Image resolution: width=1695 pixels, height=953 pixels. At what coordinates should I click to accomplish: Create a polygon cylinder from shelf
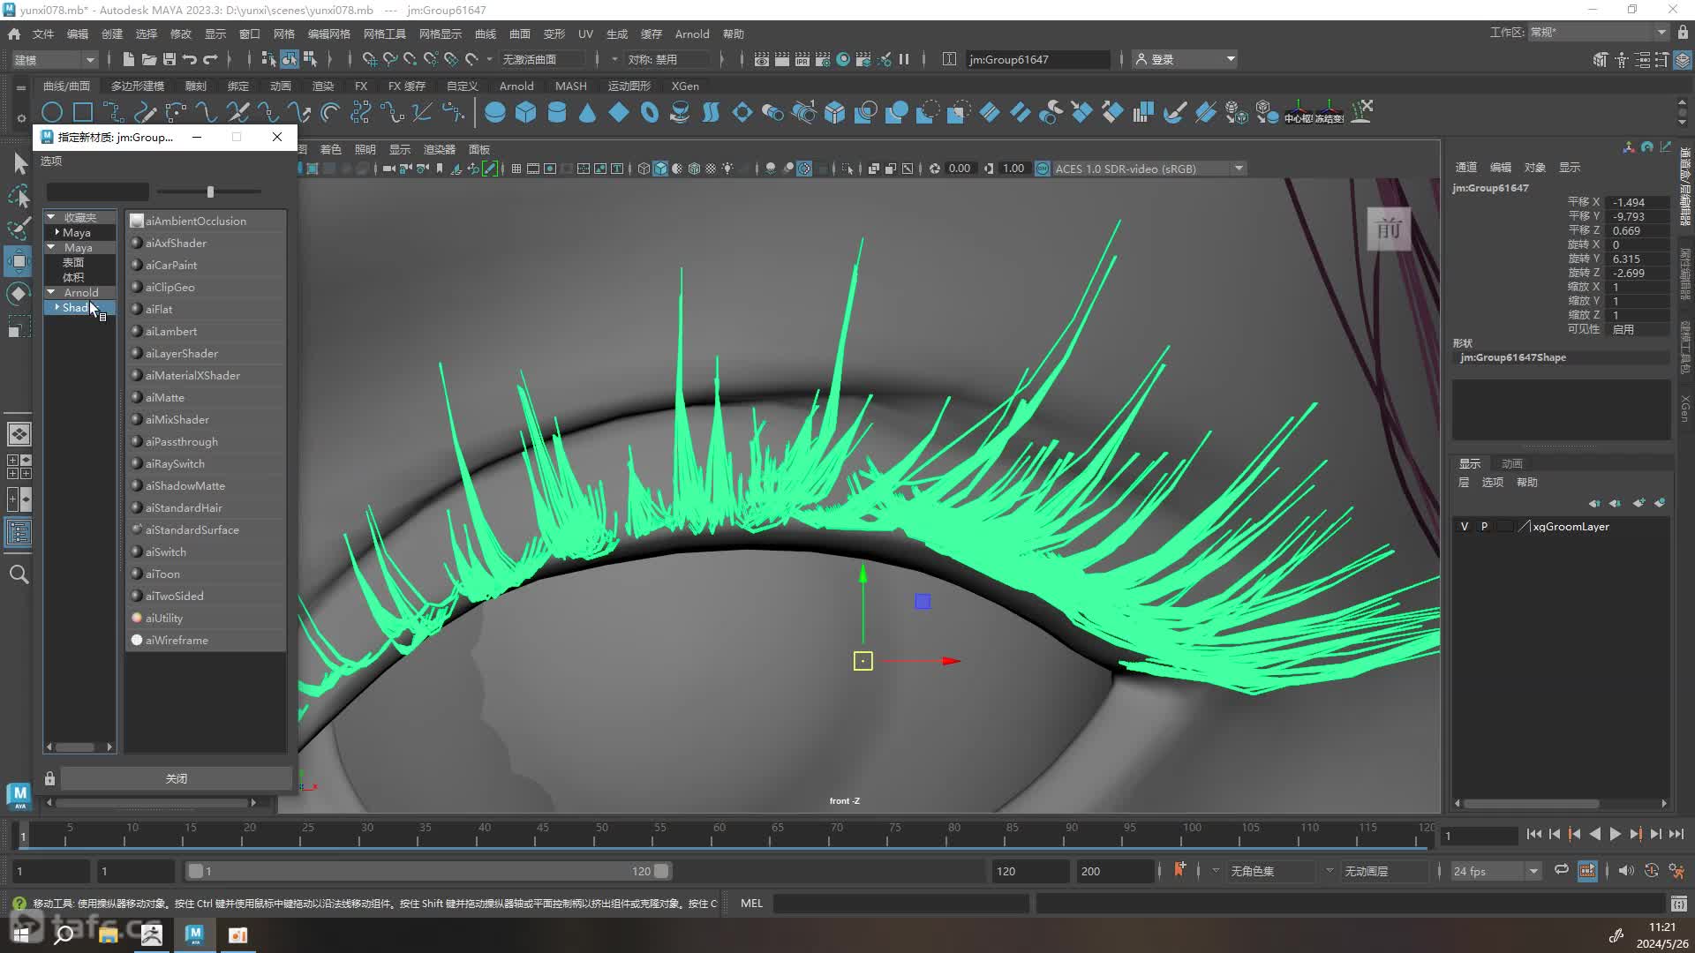click(557, 112)
